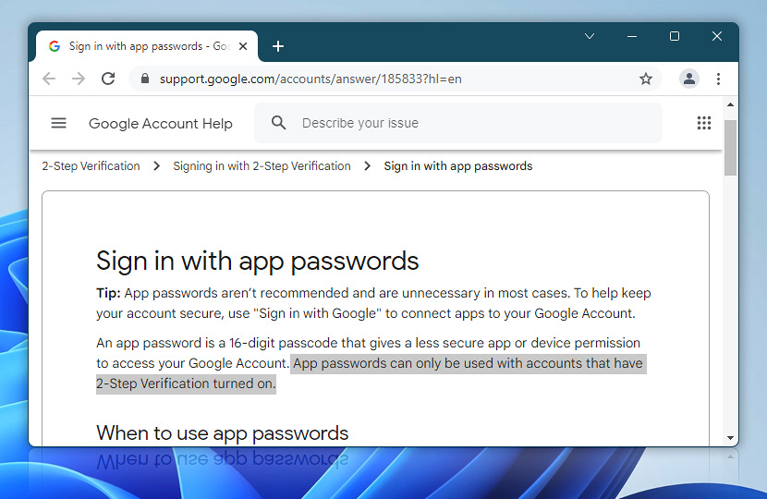
Task: Open a new tab with plus button
Action: (278, 46)
